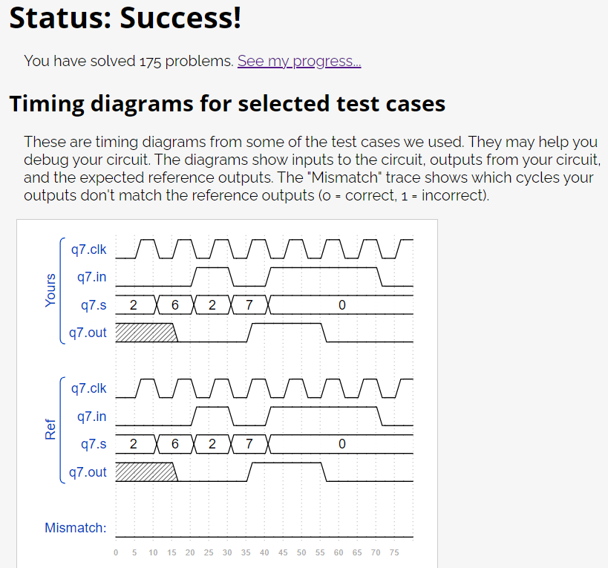Click the value 7 segment on Yours q7.s
608x568 pixels.
point(249,304)
